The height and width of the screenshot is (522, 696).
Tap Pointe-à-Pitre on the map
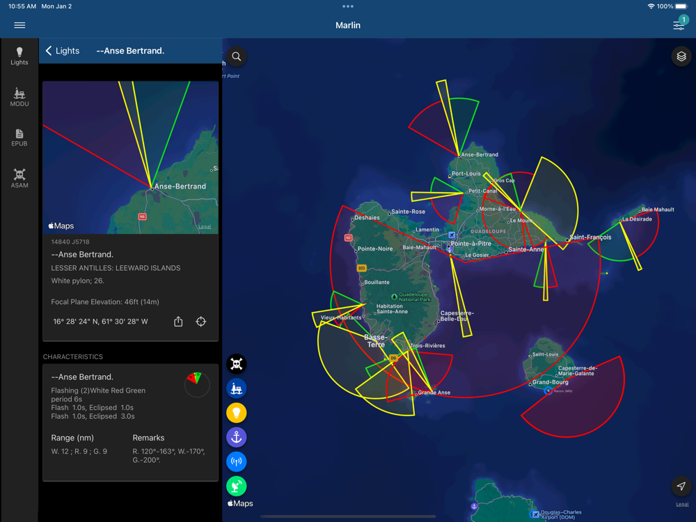471,243
